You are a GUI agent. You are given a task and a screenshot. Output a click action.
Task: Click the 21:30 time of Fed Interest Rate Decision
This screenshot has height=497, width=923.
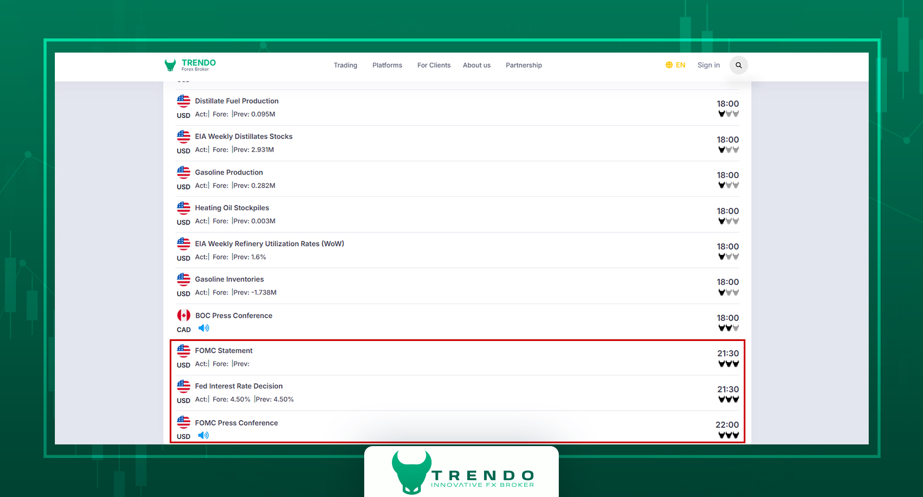(728, 389)
